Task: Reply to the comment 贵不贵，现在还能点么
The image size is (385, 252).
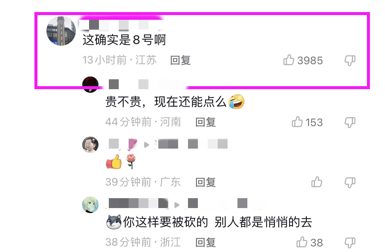Action: coord(206,122)
